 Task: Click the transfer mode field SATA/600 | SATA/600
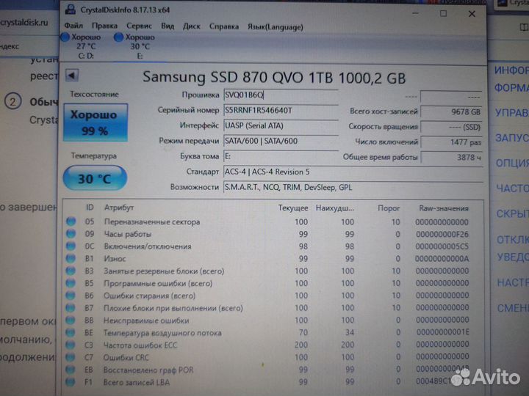[281, 141]
